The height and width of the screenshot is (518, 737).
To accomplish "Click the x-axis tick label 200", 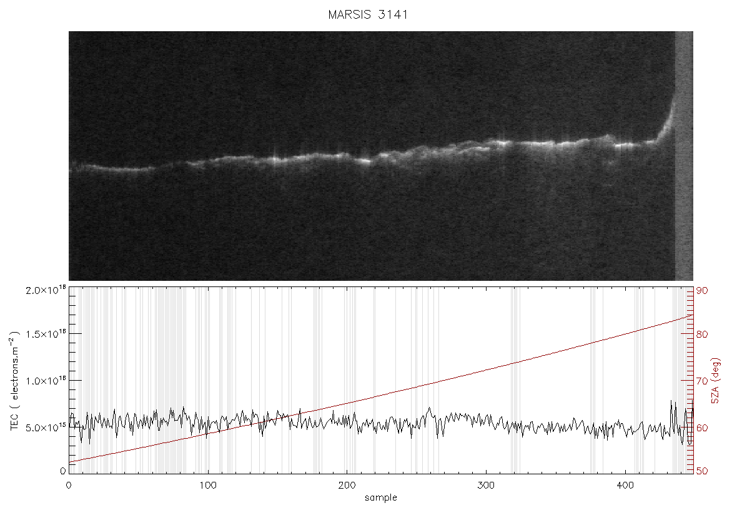I will pyautogui.click(x=347, y=485).
